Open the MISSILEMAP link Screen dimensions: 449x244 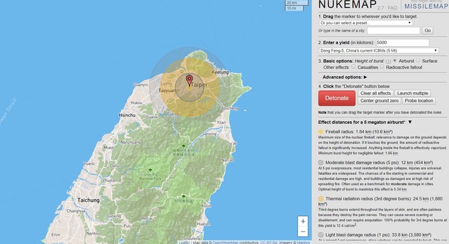click(x=427, y=6)
